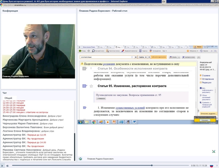Open Кодексы section

tap(143, 51)
